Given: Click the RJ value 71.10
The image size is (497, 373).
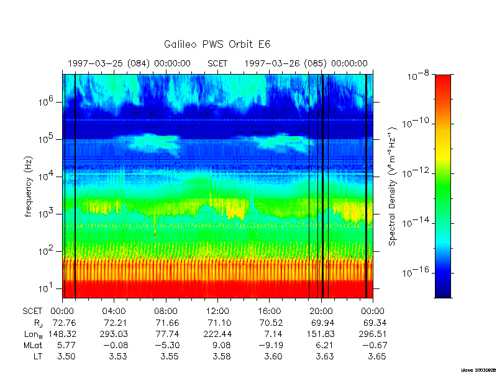Looking at the screenshot, I should [219, 323].
